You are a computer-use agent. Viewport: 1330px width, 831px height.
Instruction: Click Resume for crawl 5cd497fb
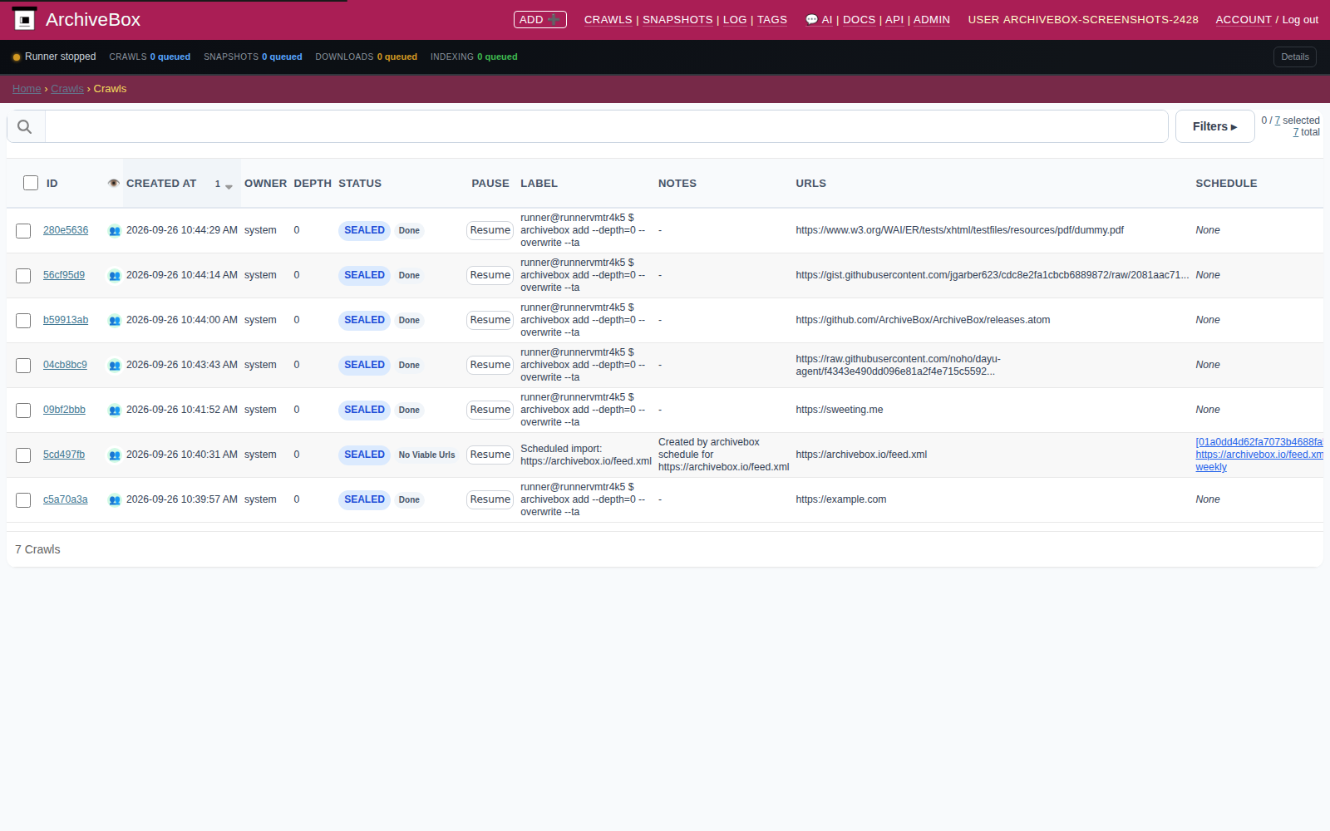[490, 455]
